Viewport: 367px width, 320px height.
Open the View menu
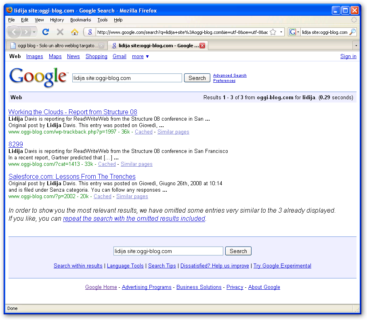(39, 20)
